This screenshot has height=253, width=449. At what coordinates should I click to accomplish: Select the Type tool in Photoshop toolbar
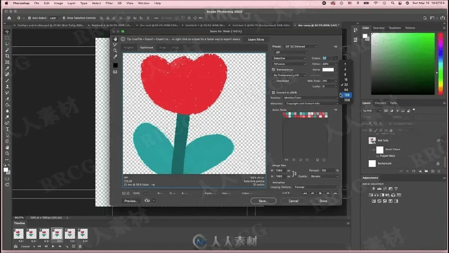tap(7, 129)
